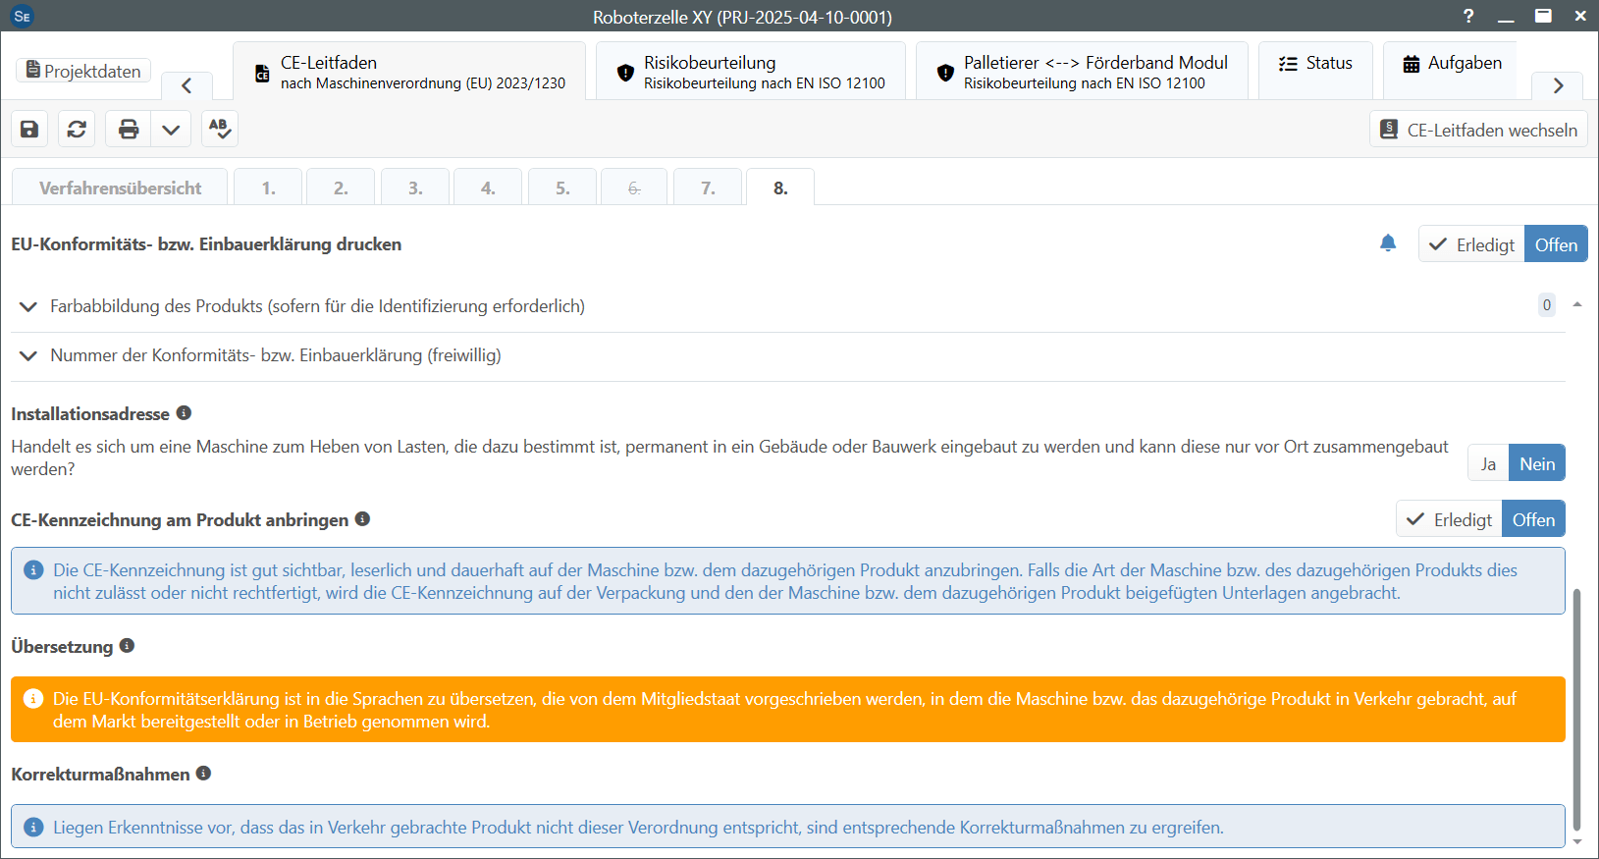Viewport: 1599px width, 859px height.
Task: Open the print options dropdown arrow
Action: click(x=171, y=130)
